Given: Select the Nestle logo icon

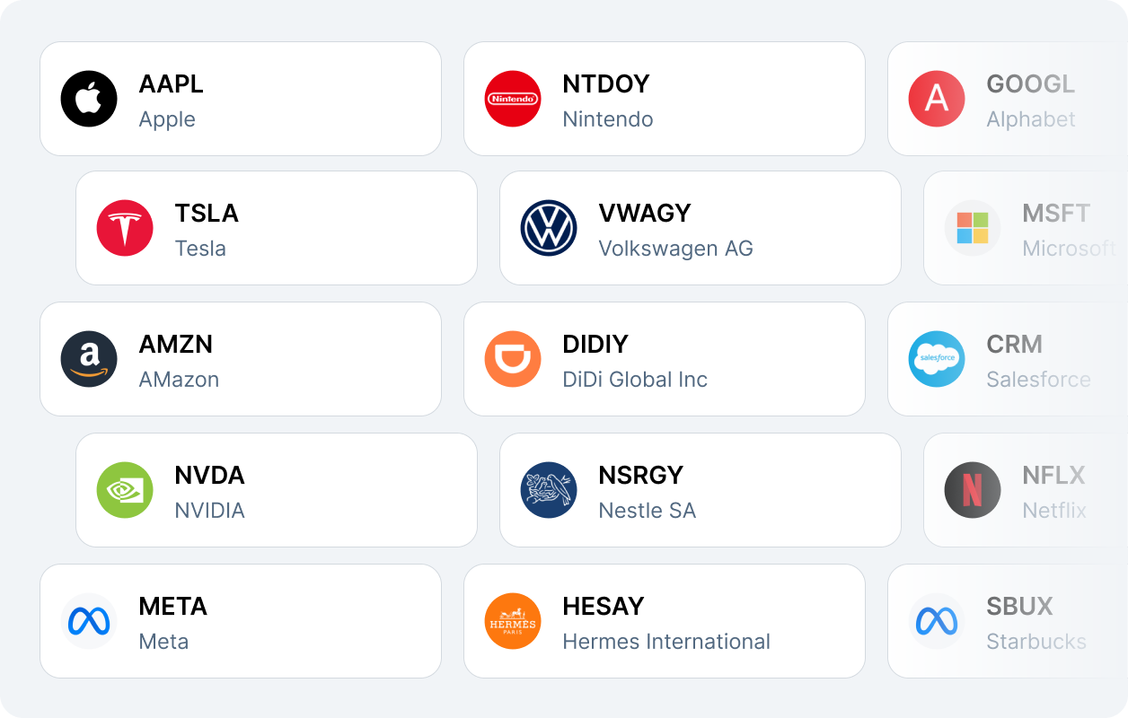Looking at the screenshot, I should [x=549, y=490].
